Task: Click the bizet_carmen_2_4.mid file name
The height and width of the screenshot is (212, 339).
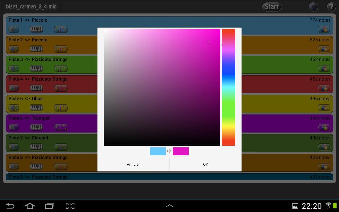Action: coord(32,7)
